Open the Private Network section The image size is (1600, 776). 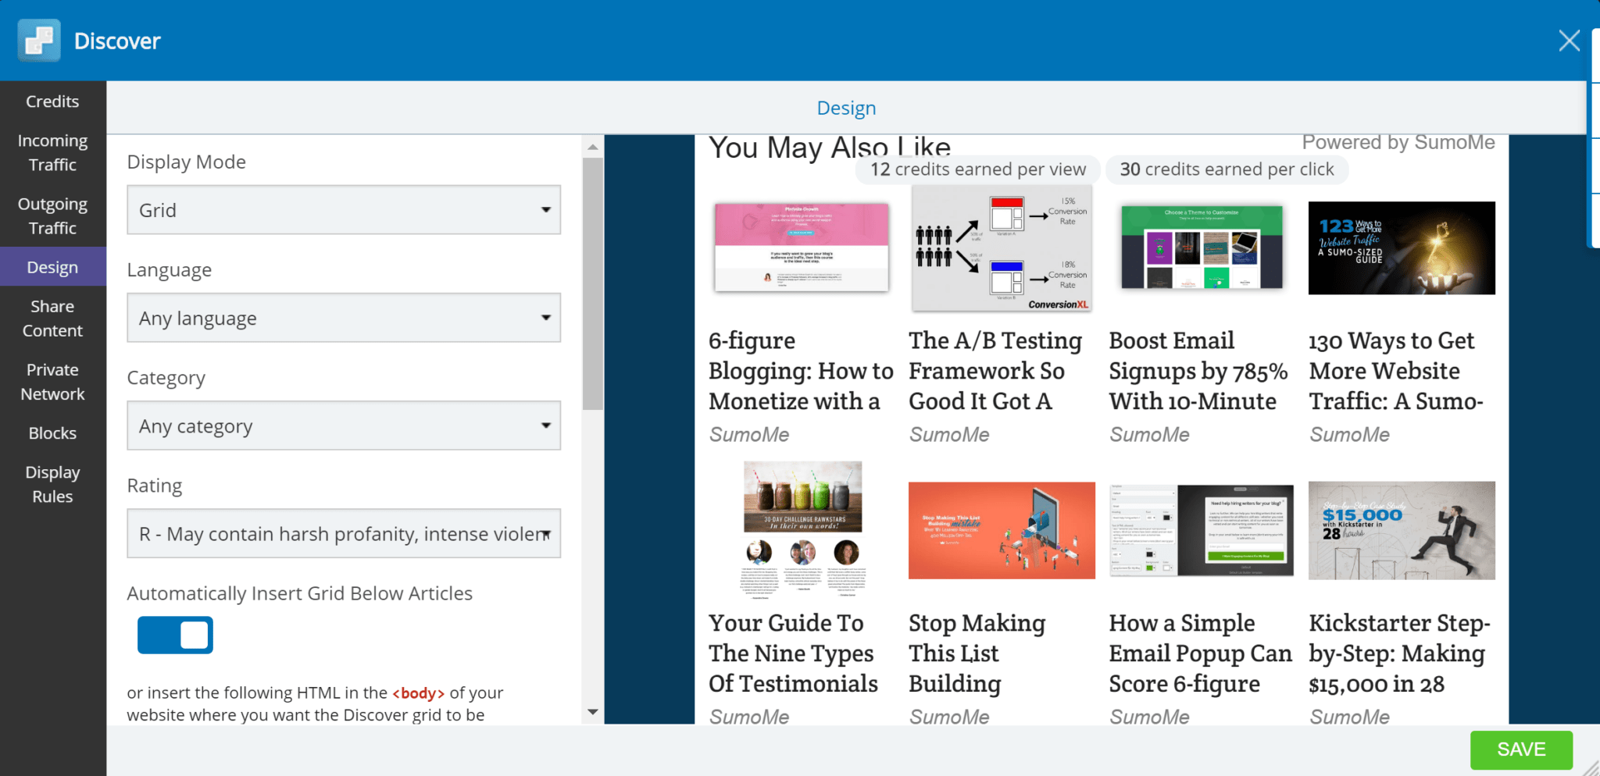[52, 382]
